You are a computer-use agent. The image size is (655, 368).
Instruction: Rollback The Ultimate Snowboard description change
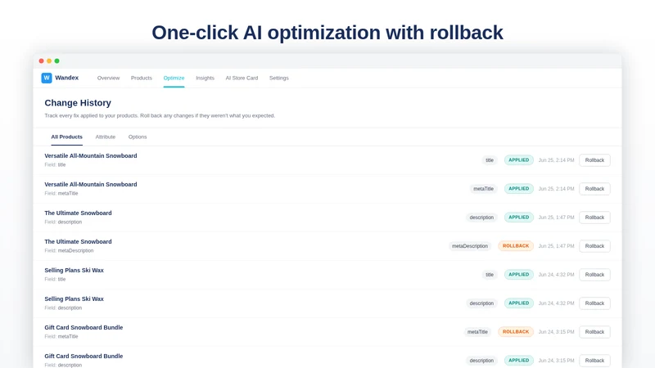coord(594,218)
